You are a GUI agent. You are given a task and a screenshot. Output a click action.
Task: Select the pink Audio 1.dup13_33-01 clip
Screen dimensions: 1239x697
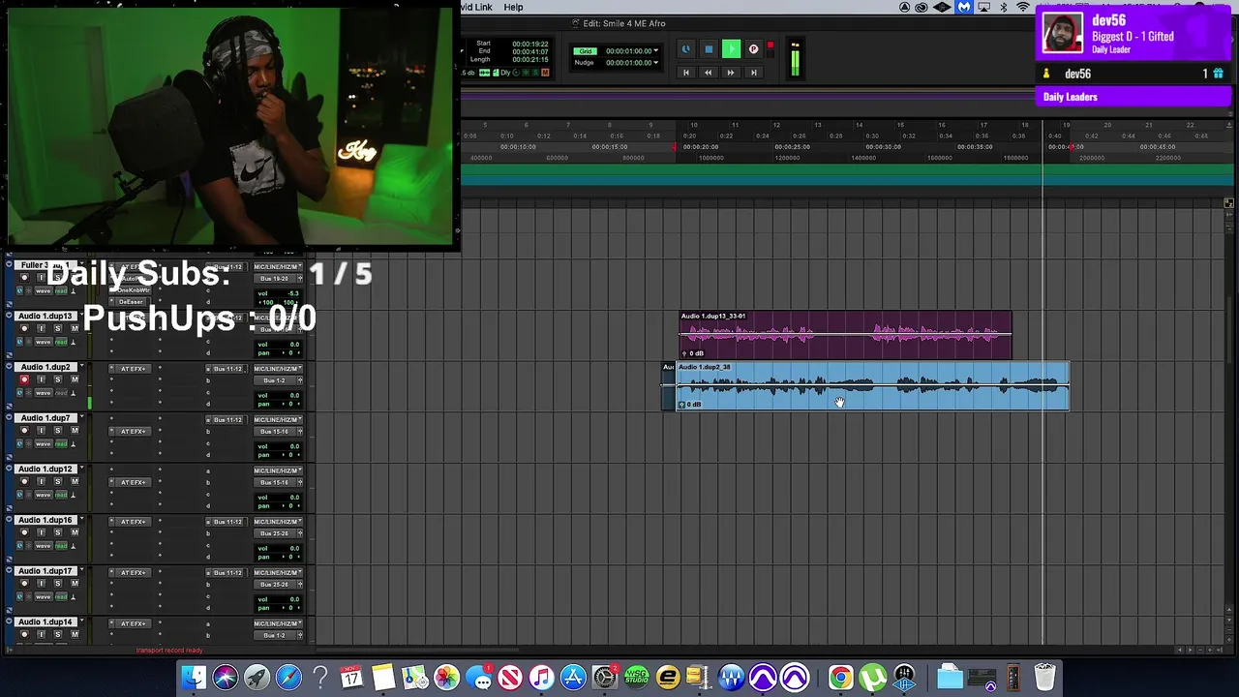(x=845, y=334)
